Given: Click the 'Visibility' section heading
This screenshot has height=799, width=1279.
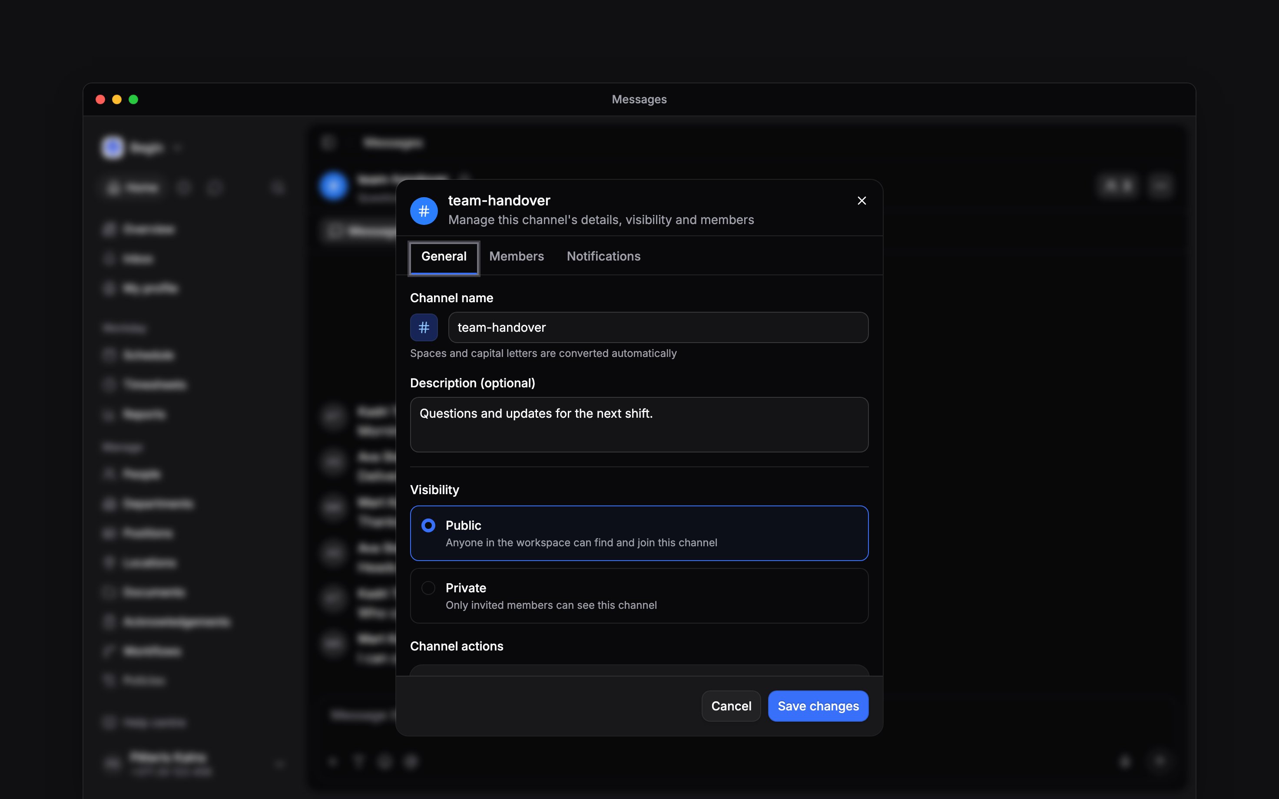Looking at the screenshot, I should pyautogui.click(x=434, y=490).
